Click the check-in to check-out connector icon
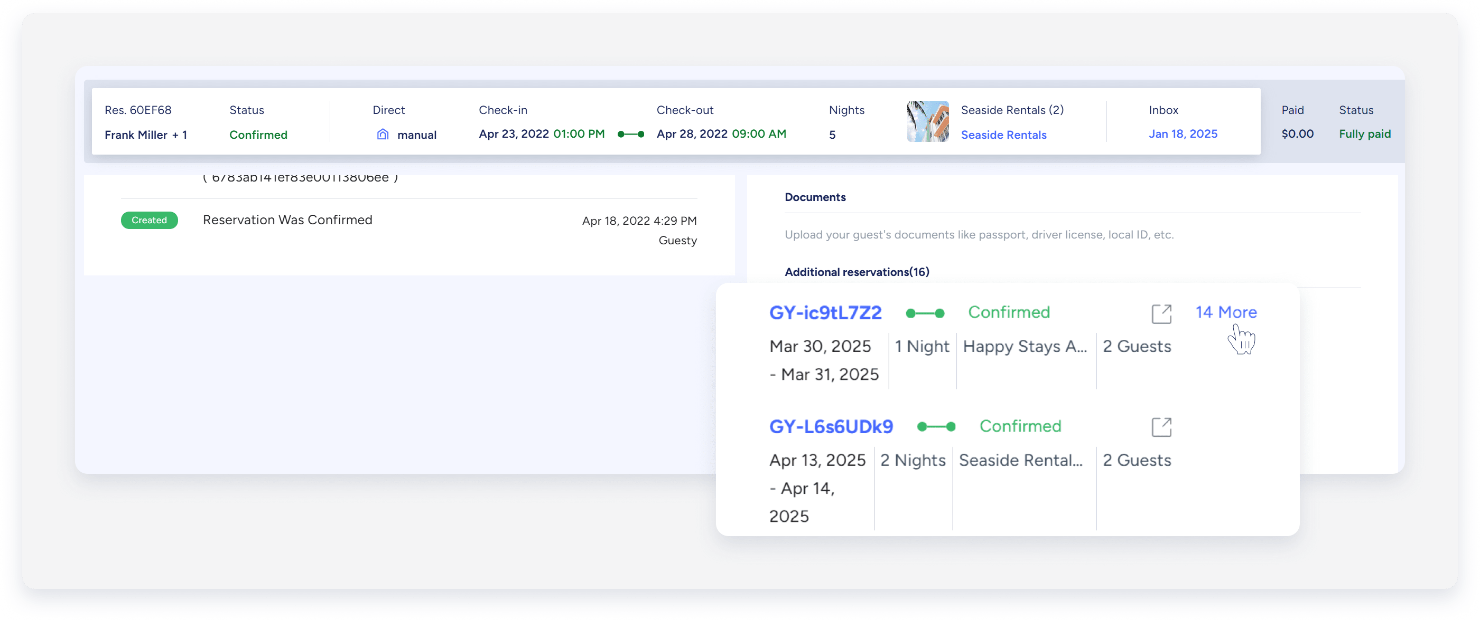Viewport: 1480px width, 620px height. click(x=630, y=134)
